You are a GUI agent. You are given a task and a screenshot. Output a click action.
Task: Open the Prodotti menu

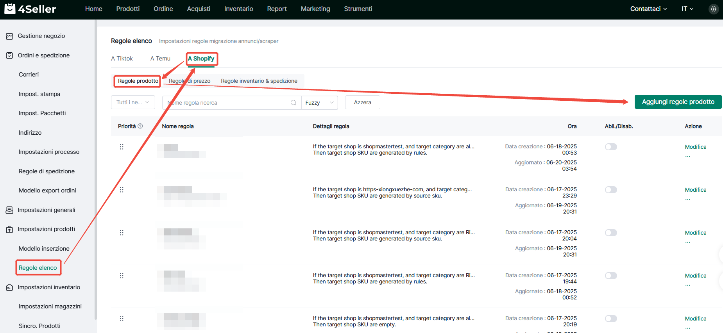(x=128, y=9)
